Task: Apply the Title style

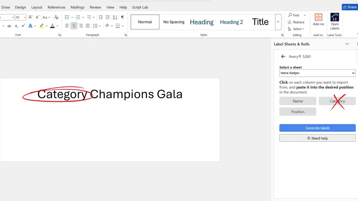Action: [260, 22]
